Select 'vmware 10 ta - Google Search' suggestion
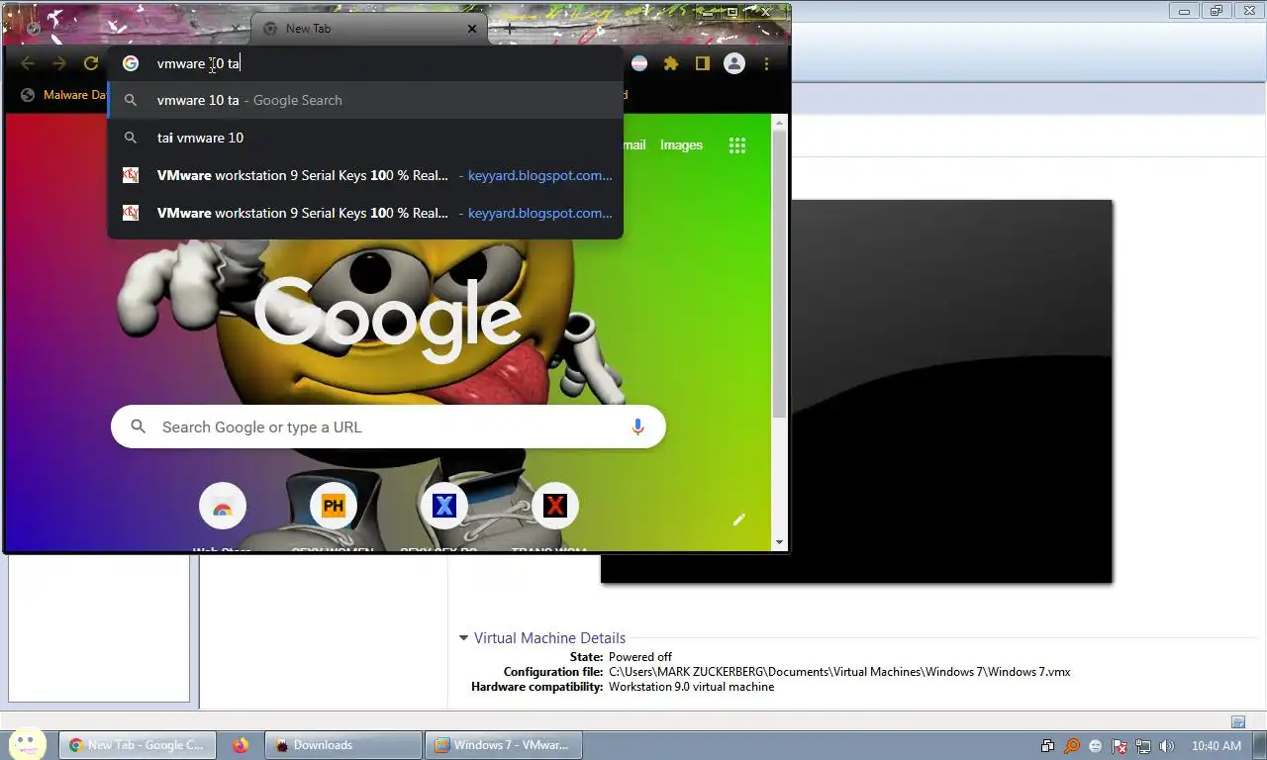Screen dimensions: 1267x760 pyautogui.click(x=365, y=100)
